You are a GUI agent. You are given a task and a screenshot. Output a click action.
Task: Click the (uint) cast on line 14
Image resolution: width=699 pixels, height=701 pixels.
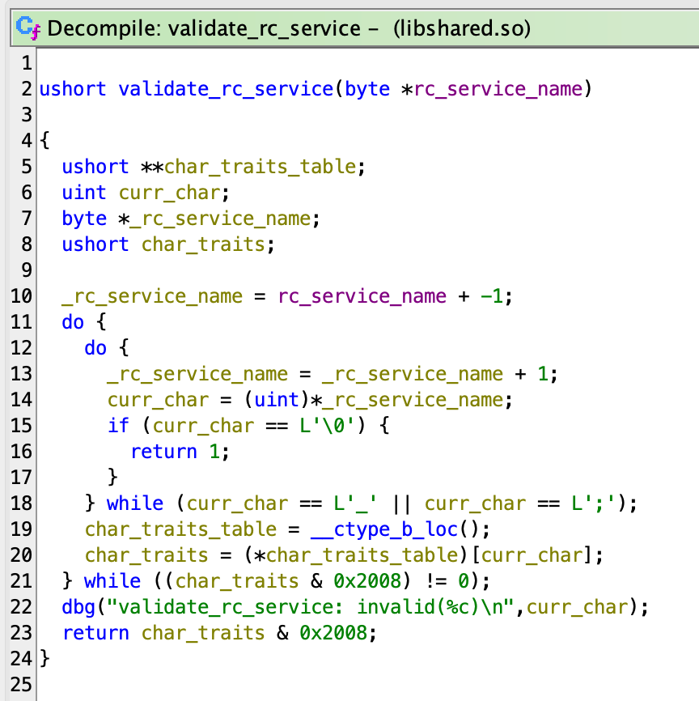click(x=277, y=400)
